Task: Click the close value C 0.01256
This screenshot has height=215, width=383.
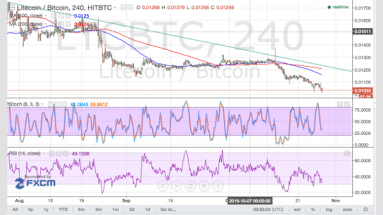Action: [x=222, y=7]
